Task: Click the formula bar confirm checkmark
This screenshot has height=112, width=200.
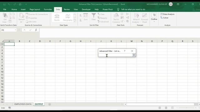Action: [x=30, y=30]
